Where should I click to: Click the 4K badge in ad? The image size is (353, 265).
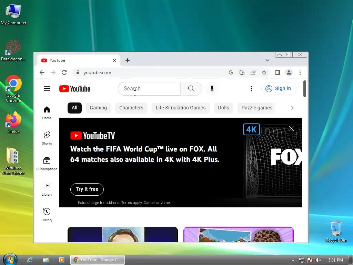tap(251, 129)
